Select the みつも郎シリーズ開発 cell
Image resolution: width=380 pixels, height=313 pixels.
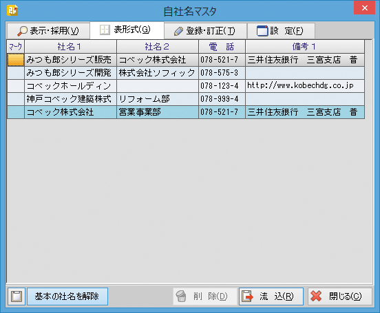pos(70,73)
